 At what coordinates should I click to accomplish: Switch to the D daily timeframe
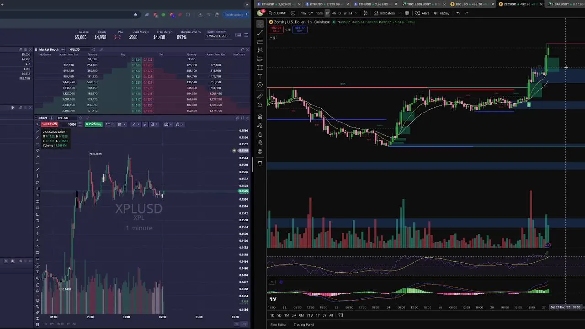click(x=340, y=13)
